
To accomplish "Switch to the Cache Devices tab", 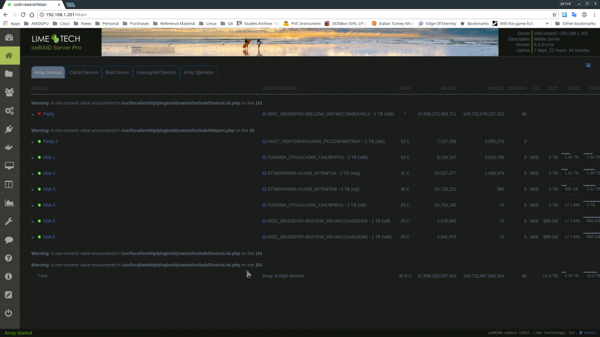I will coord(83,72).
